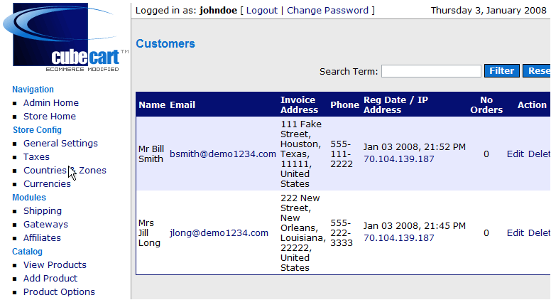Viewport: 551px width, 300px height.
Task: Click the Logout link
Action: (261, 11)
